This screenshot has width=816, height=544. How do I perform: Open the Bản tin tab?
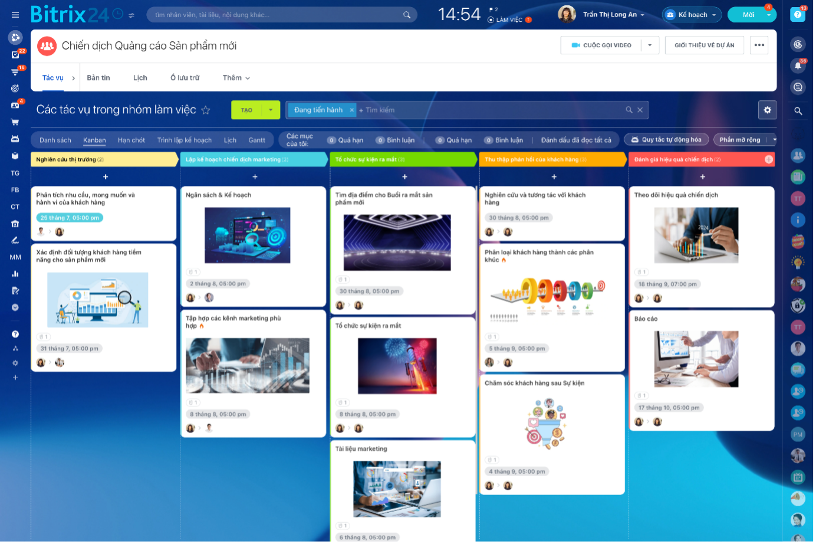(x=98, y=78)
